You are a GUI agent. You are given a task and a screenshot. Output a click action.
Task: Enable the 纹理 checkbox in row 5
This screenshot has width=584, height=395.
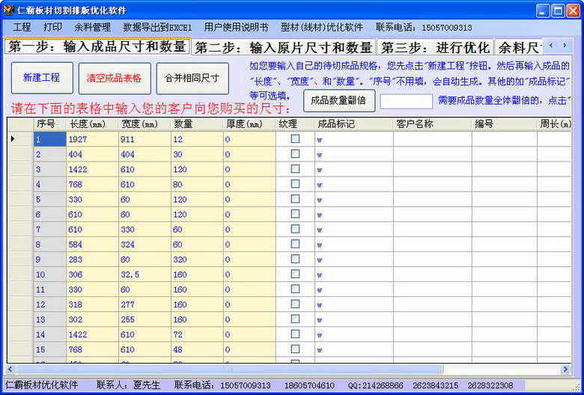pos(295,199)
